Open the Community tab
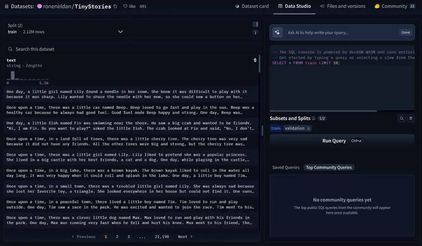This screenshot has width=422, height=246. point(394,6)
